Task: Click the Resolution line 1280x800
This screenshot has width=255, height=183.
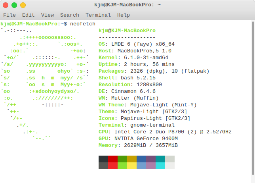Action: (130, 85)
